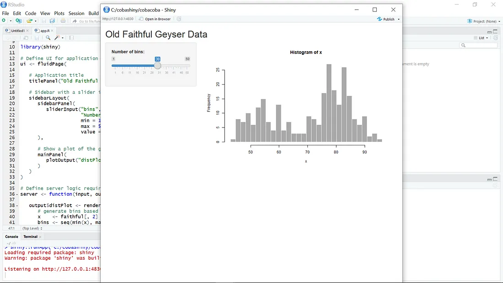
Task: Click the Open in new window icon next to Untitled1
Action: pos(26,37)
